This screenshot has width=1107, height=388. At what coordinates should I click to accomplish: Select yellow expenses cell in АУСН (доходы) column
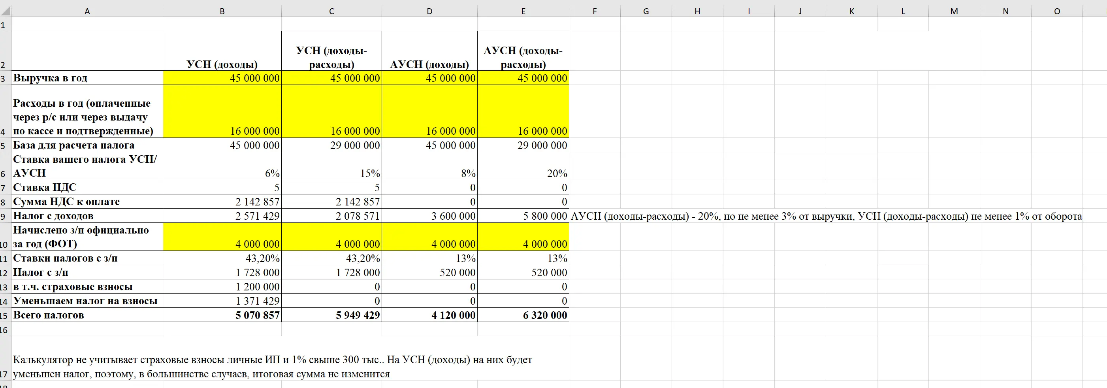tap(429, 112)
